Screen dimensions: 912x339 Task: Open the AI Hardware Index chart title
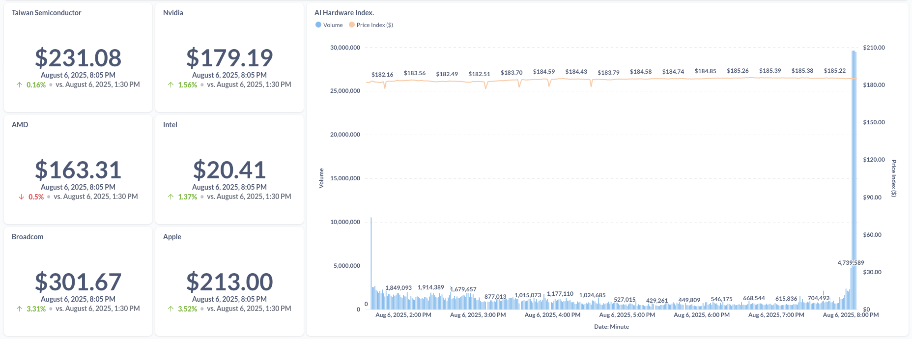[x=344, y=13]
